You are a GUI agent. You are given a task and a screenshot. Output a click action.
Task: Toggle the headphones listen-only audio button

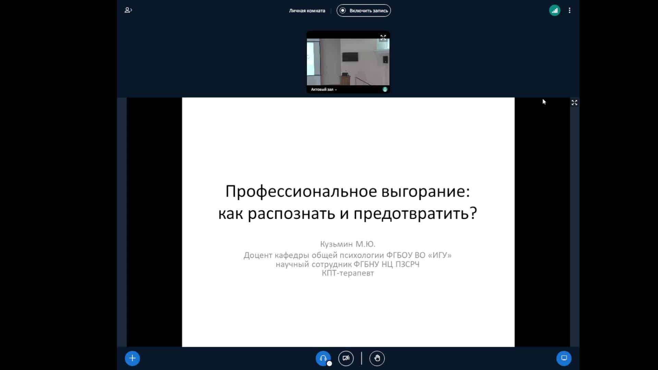click(x=323, y=358)
